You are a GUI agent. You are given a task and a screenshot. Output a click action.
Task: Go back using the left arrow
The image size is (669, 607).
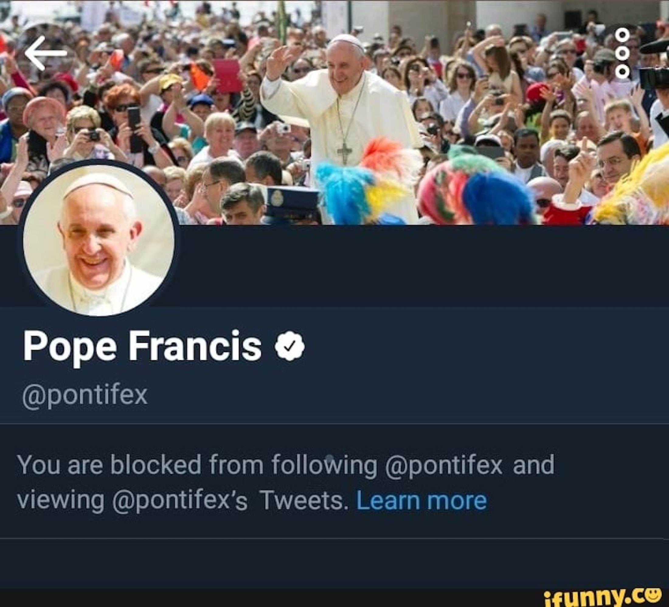[46, 53]
